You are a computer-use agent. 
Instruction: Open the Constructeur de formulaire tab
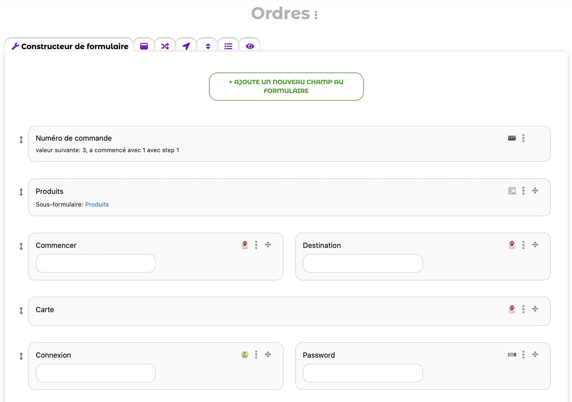70,46
